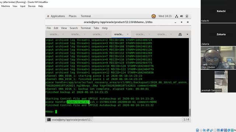
Task: Click the face notification icon beside the clock
Action: 153,16
